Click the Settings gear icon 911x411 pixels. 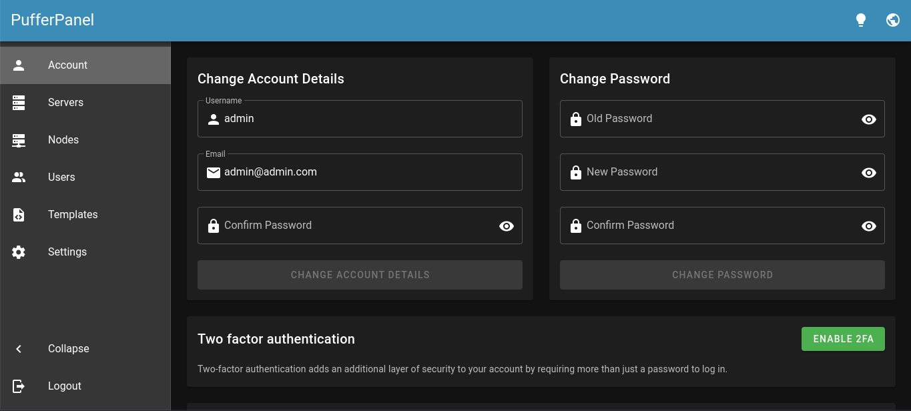(18, 252)
